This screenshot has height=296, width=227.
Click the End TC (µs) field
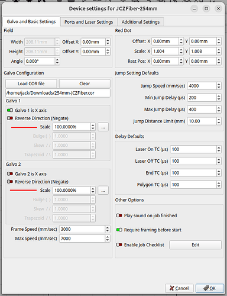(x=193, y=173)
